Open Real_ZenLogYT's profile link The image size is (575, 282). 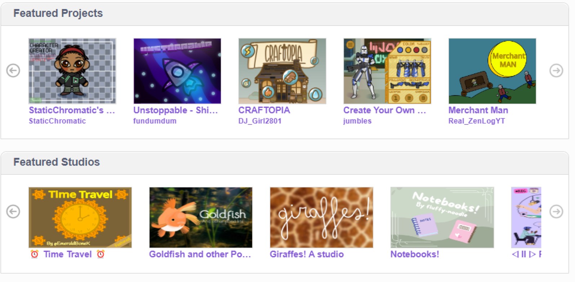(477, 121)
